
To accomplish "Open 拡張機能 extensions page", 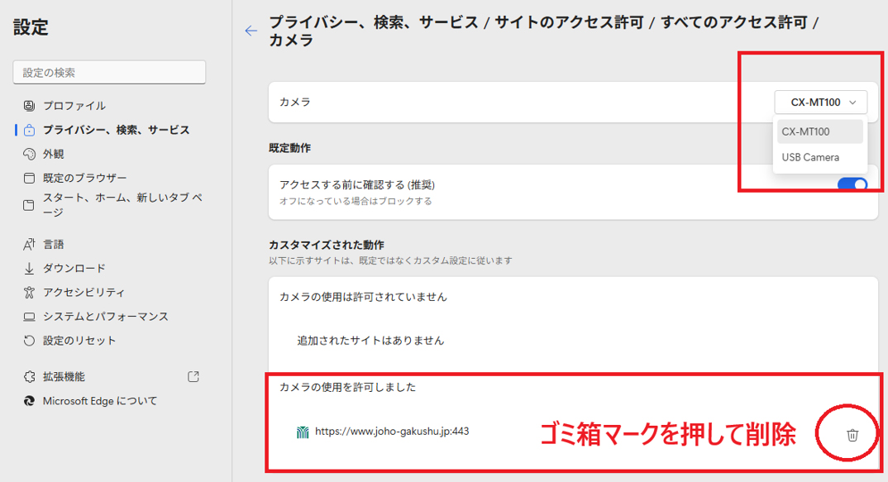I will [x=64, y=377].
